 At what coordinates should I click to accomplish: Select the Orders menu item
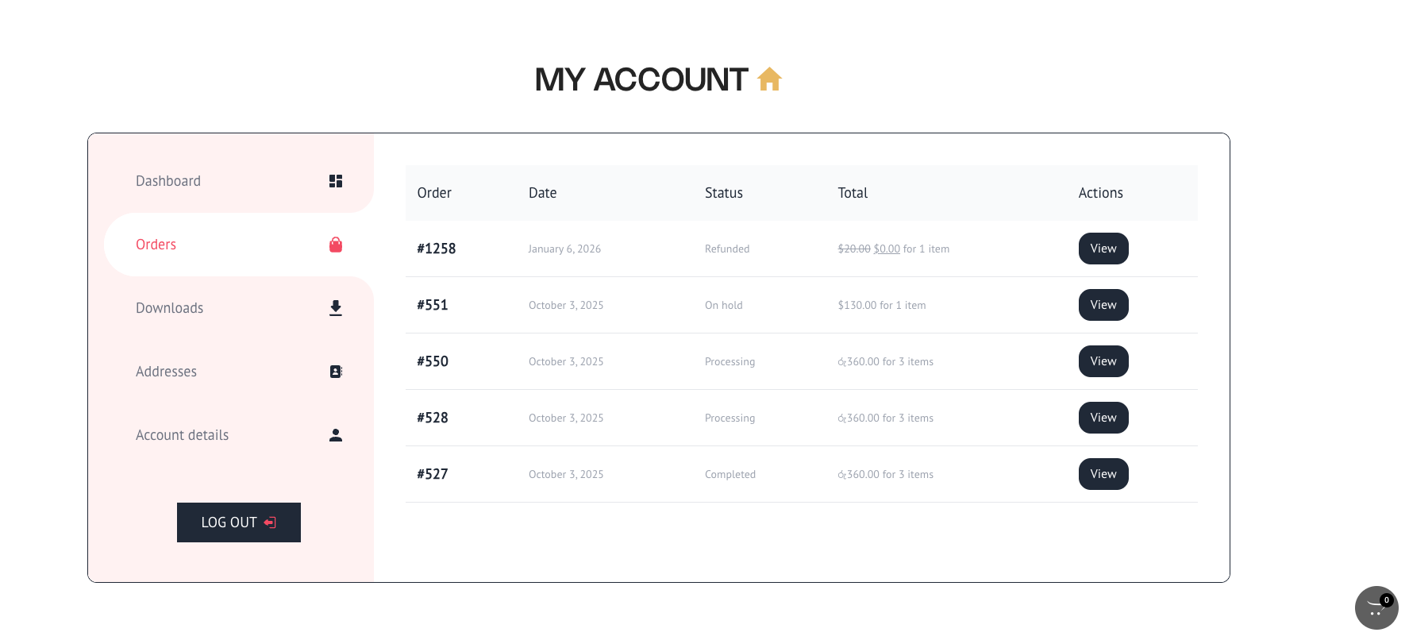(156, 245)
